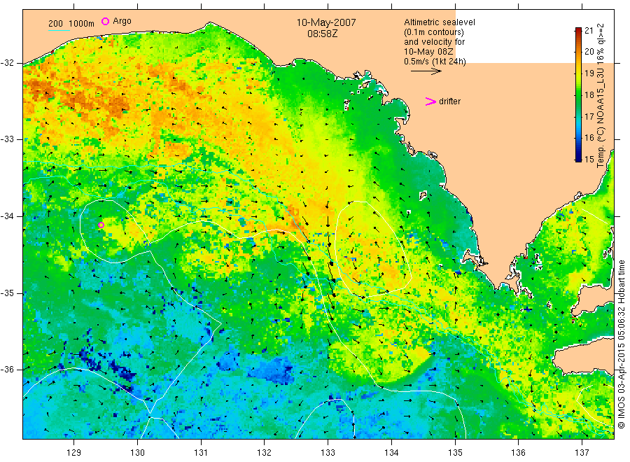Click the temperature color bar
Screen dimensions: 630x462
pyautogui.click(x=578, y=94)
